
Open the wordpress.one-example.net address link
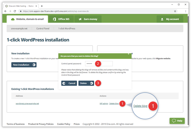(x=27, y=104)
